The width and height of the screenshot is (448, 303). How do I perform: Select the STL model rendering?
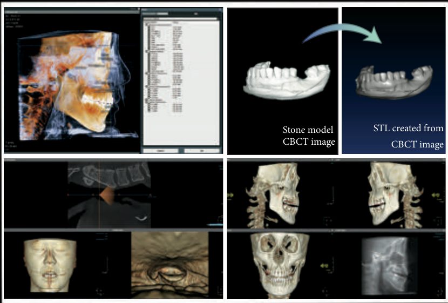click(x=394, y=82)
